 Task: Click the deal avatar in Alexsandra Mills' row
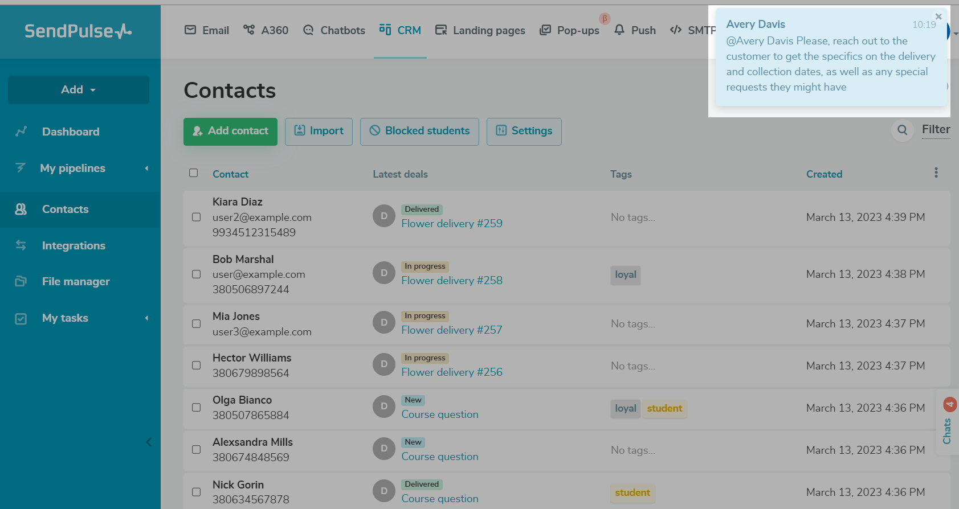tap(384, 449)
